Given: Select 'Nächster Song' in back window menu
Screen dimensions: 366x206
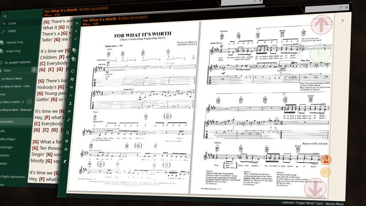Looking at the screenshot, I should click(x=15, y=42).
